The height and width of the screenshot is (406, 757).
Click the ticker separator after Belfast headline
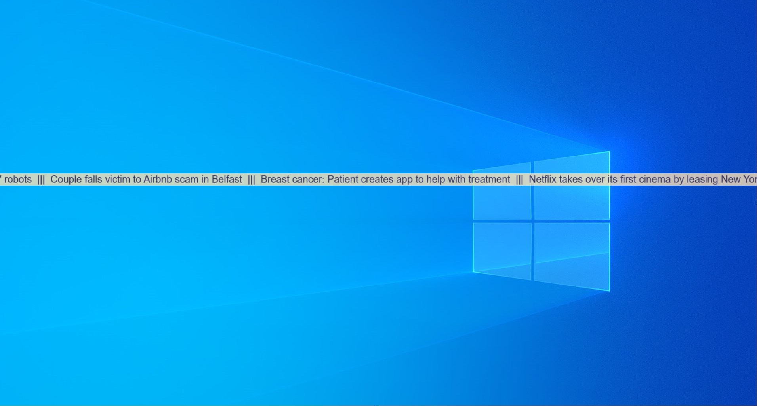click(x=252, y=179)
